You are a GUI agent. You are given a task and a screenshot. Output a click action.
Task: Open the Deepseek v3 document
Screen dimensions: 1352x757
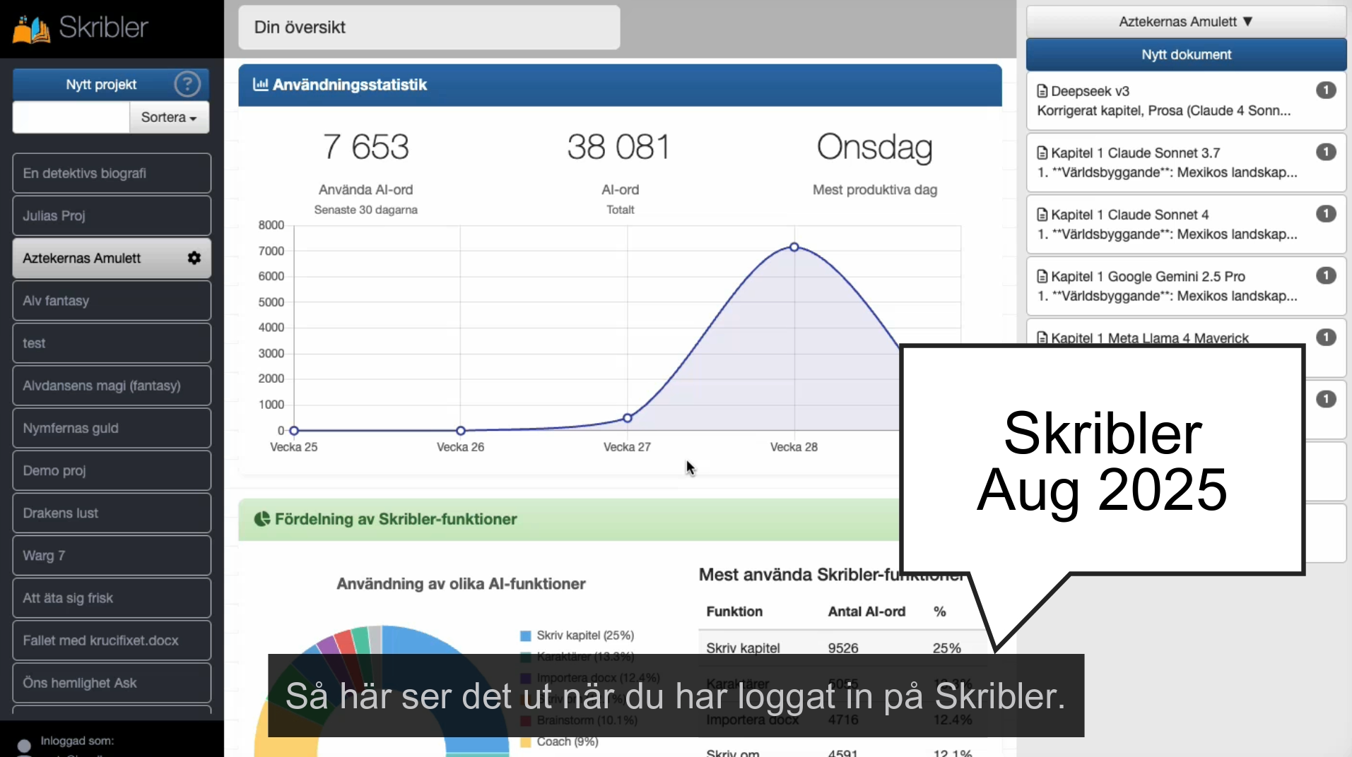tap(1186, 101)
